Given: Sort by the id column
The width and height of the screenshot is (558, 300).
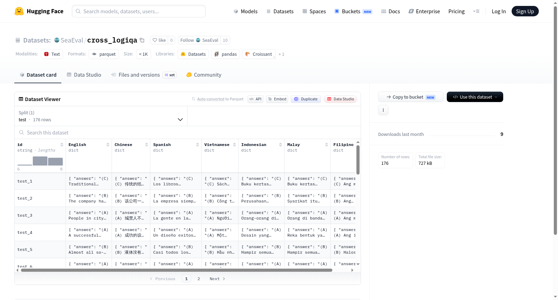Looking at the screenshot, I should [x=62, y=145].
